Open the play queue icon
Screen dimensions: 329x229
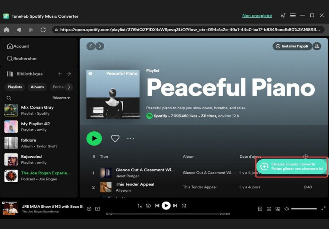pos(269,209)
